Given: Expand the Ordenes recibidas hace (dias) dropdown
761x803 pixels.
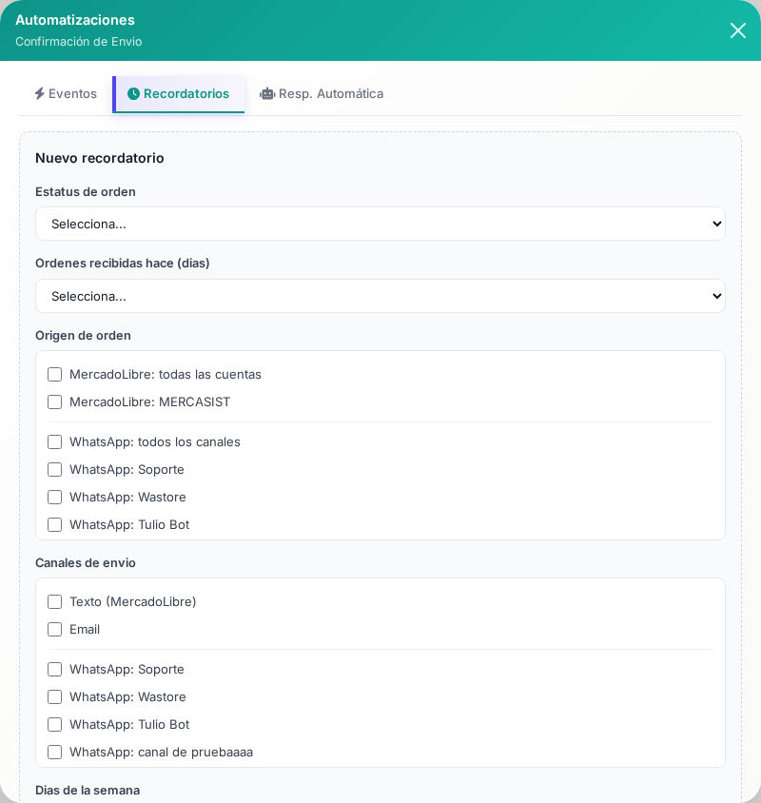Looking at the screenshot, I should 380,296.
